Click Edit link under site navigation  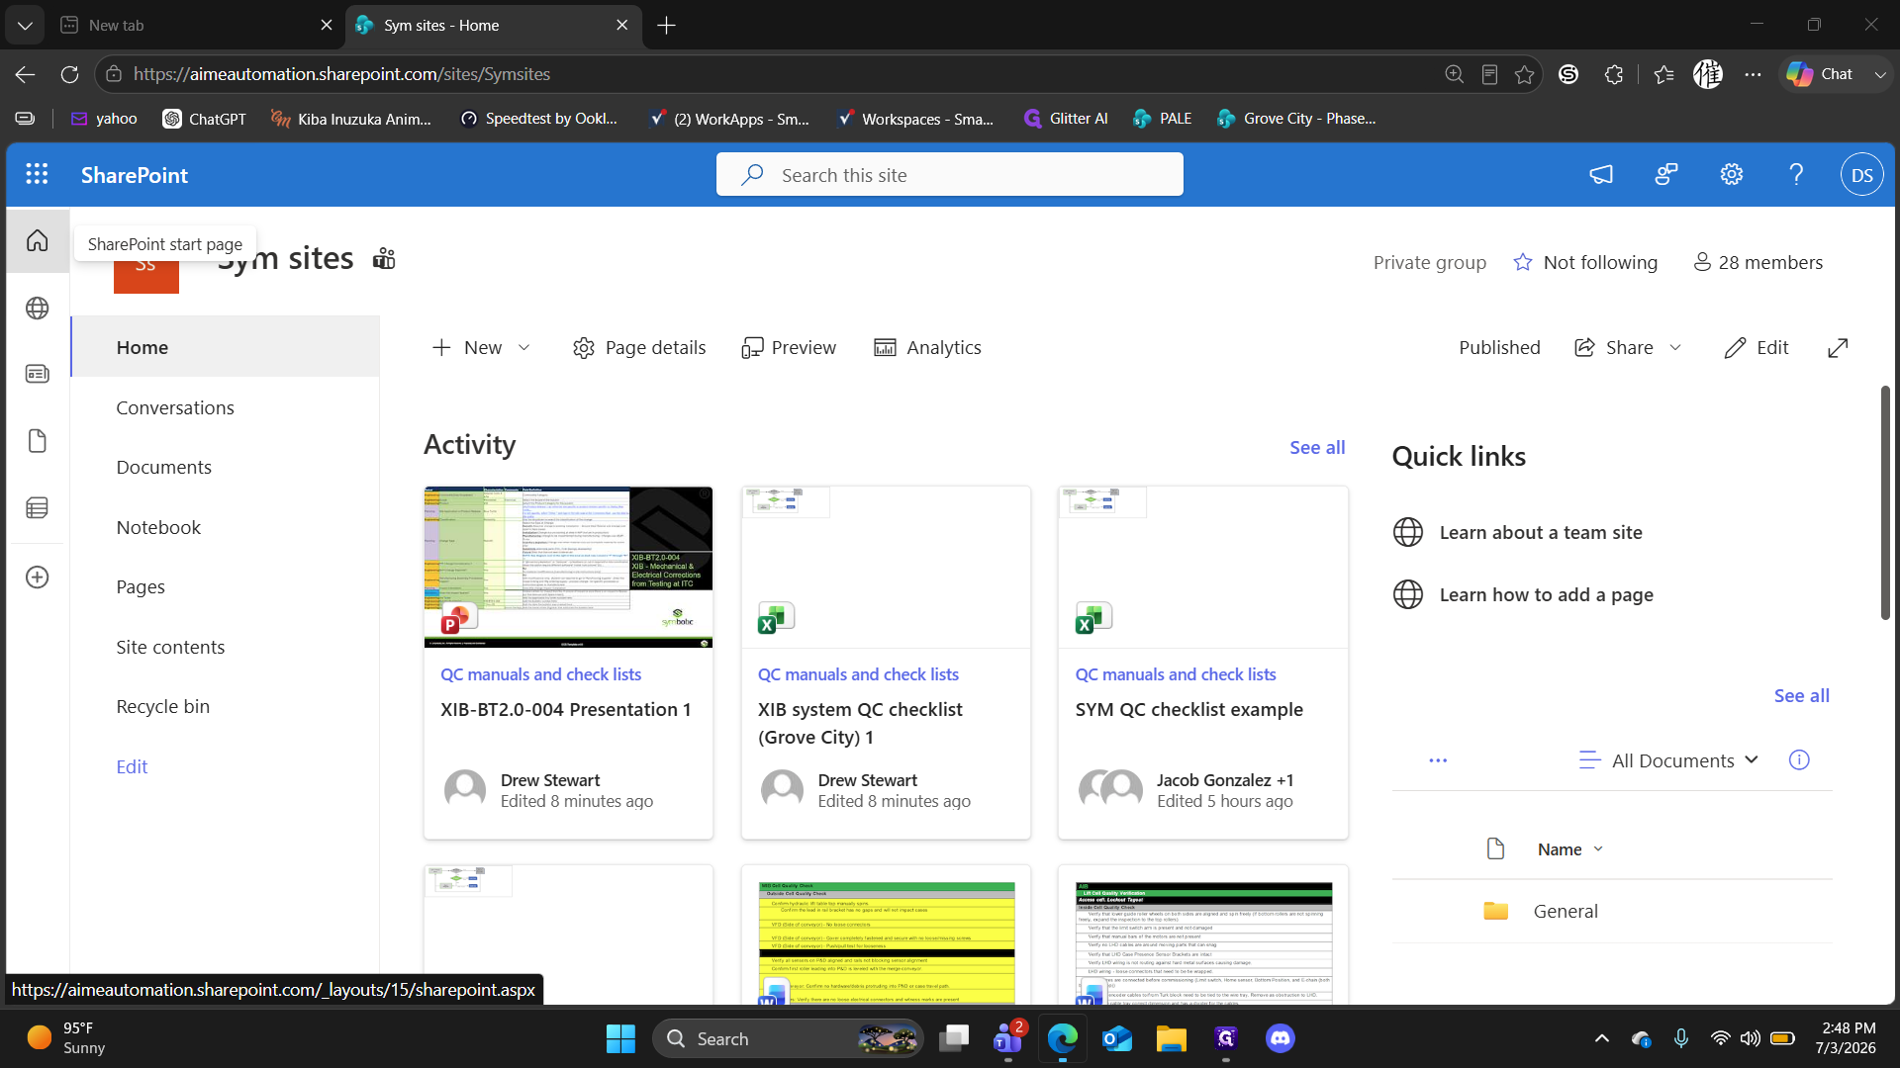pyautogui.click(x=132, y=767)
